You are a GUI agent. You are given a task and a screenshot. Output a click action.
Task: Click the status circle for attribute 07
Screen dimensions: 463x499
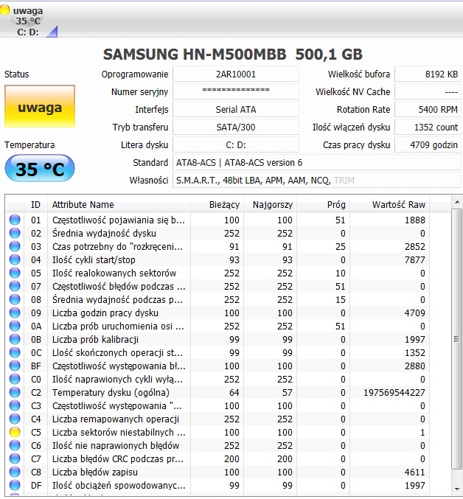click(15, 286)
